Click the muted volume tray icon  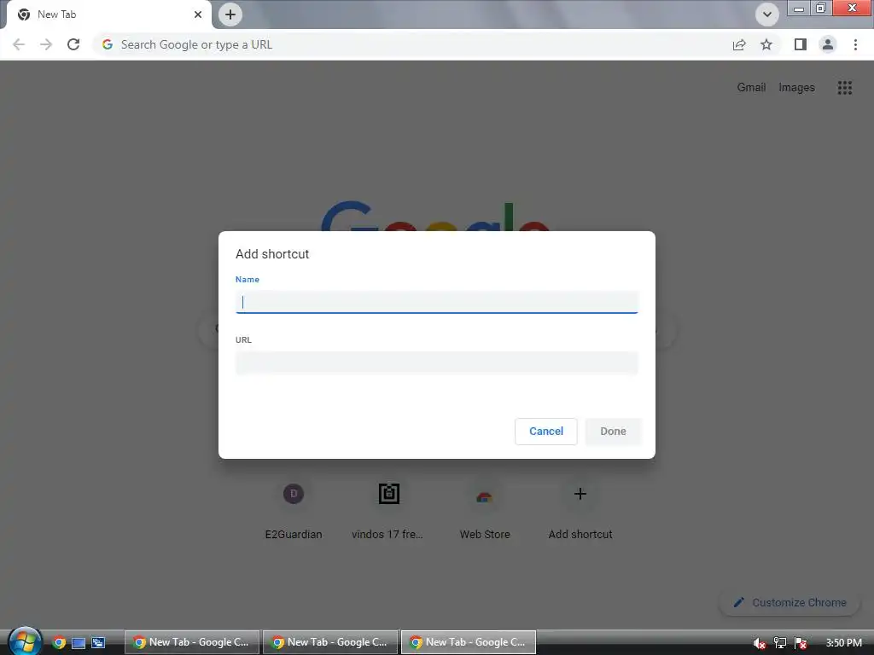[x=759, y=643]
